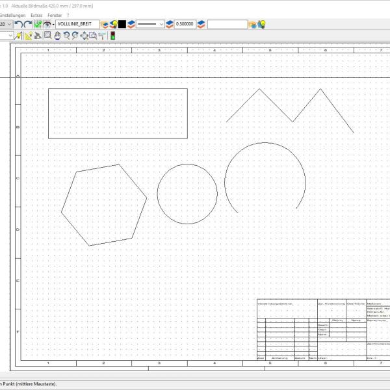
Task: Click layer icon right after VOLLLINIE_BREIT field
Action: click(x=105, y=25)
